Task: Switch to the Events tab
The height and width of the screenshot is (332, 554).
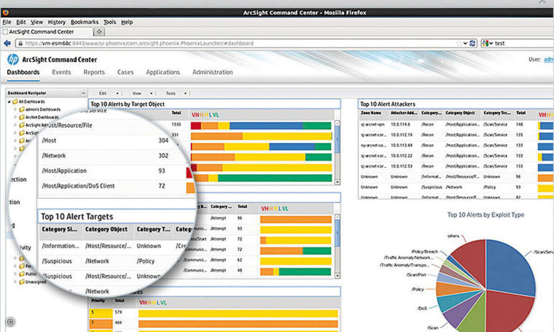Action: 61,72
